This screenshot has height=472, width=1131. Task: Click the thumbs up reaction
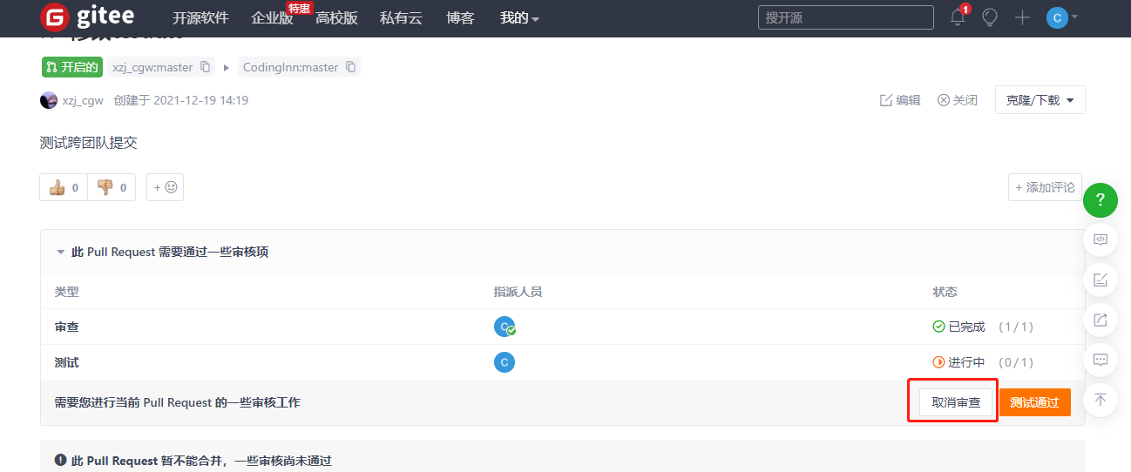(x=64, y=187)
